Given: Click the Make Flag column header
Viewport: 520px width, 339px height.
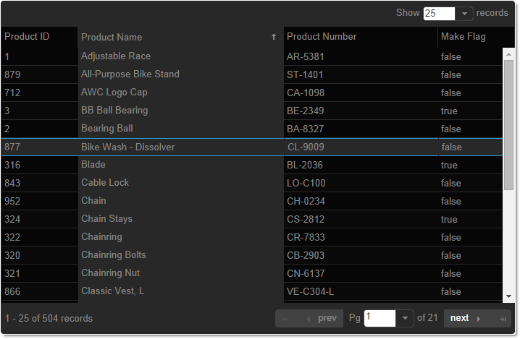Looking at the screenshot, I should (464, 37).
